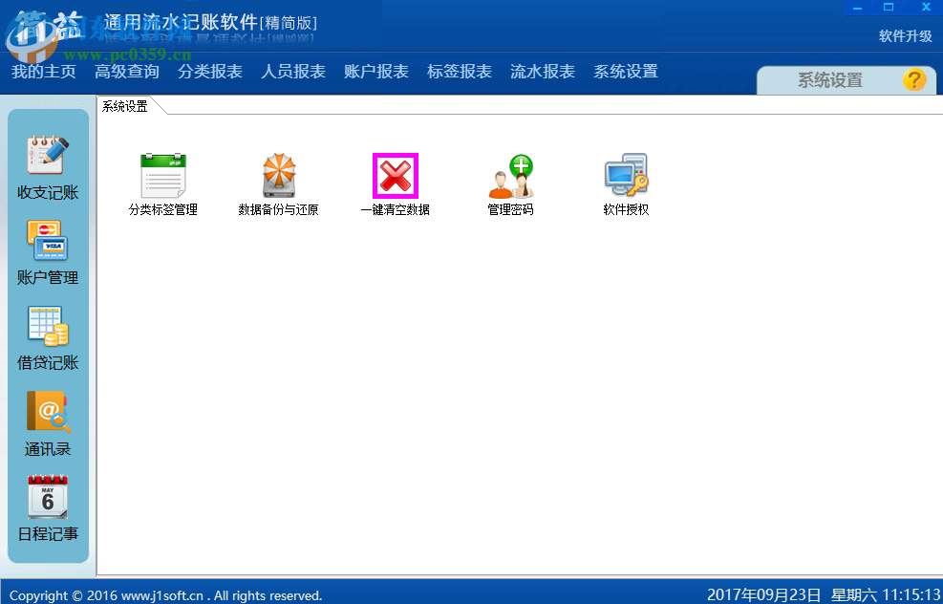The height and width of the screenshot is (604, 943).
Task: Click the 2017年09月23日 date in status bar
Action: tap(763, 595)
